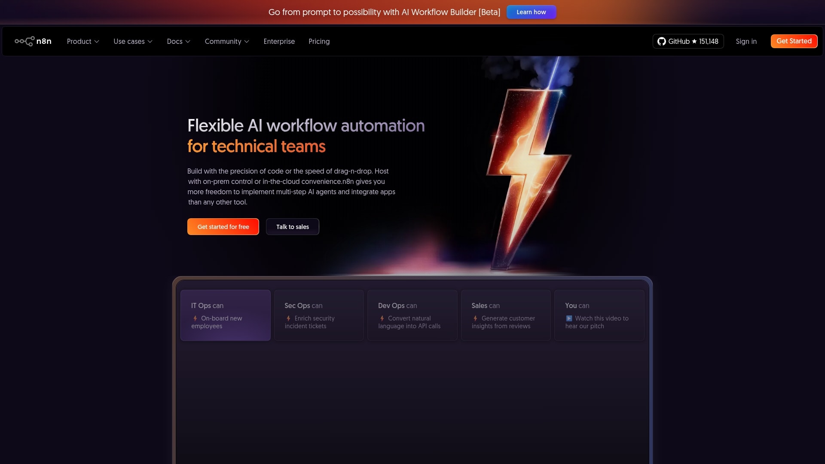The width and height of the screenshot is (825, 464).
Task: Go to the Enterprise page
Action: point(279,41)
